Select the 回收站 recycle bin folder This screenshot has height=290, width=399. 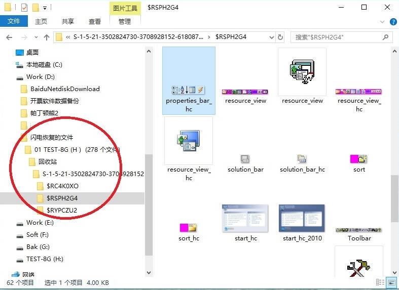point(47,161)
